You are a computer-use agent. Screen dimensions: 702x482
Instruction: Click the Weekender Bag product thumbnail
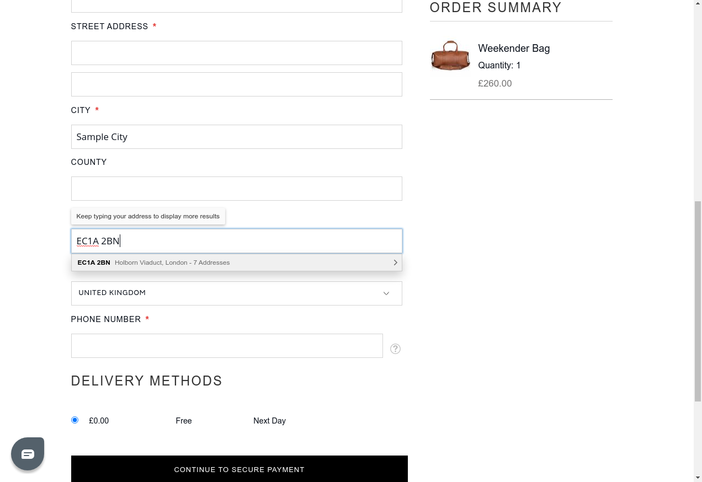pos(450,56)
